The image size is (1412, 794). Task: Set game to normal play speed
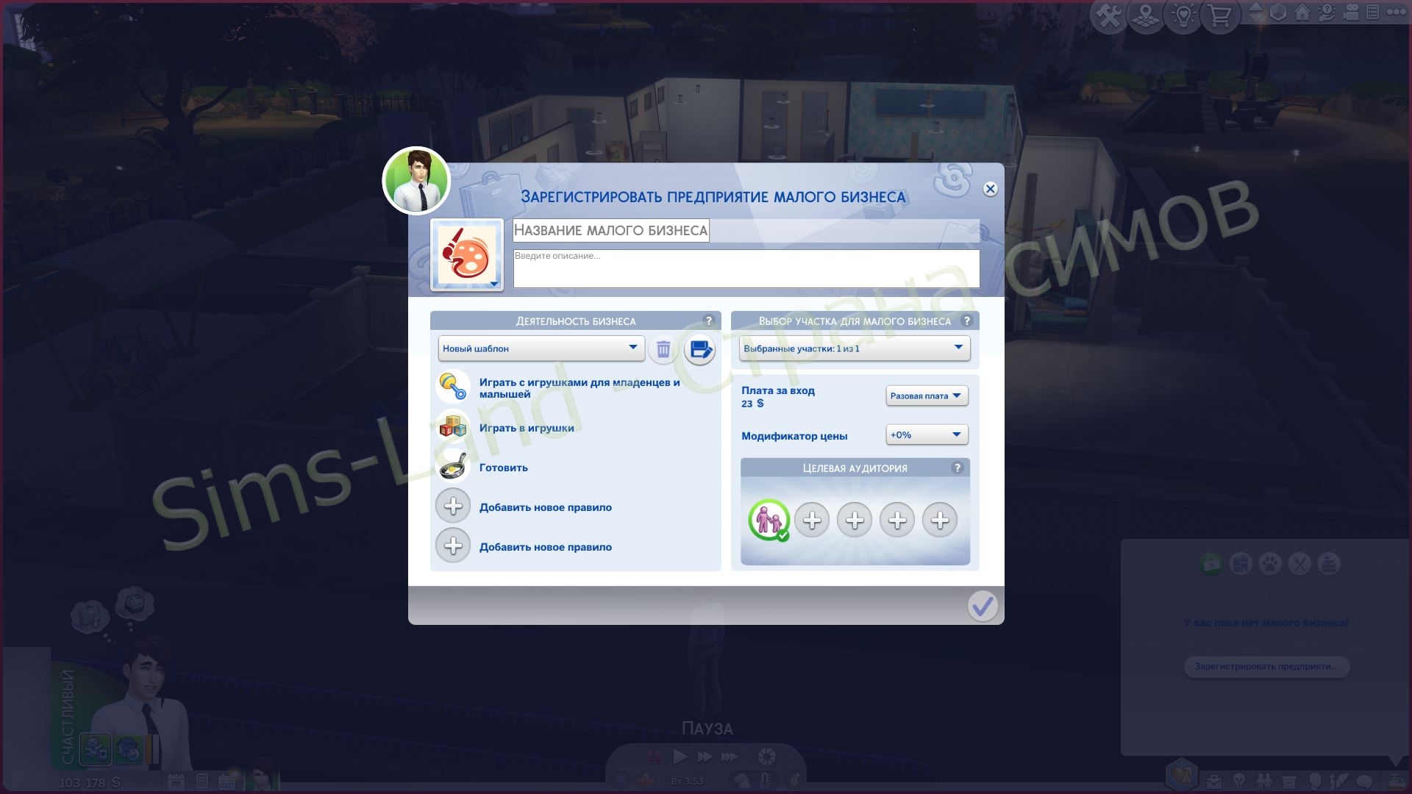(680, 757)
